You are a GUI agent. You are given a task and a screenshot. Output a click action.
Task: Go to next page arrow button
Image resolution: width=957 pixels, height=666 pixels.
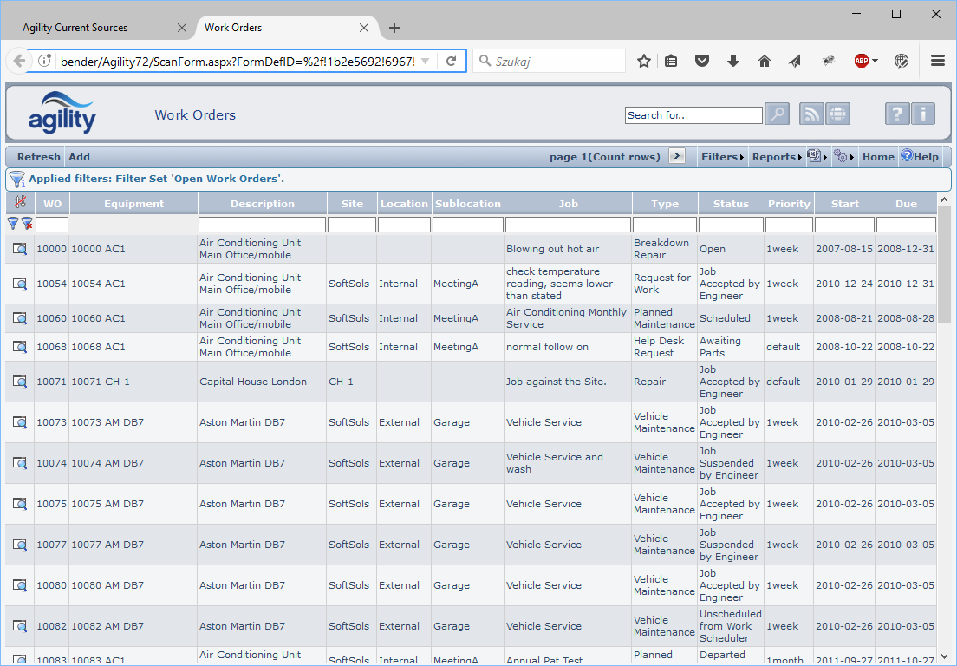click(x=678, y=156)
